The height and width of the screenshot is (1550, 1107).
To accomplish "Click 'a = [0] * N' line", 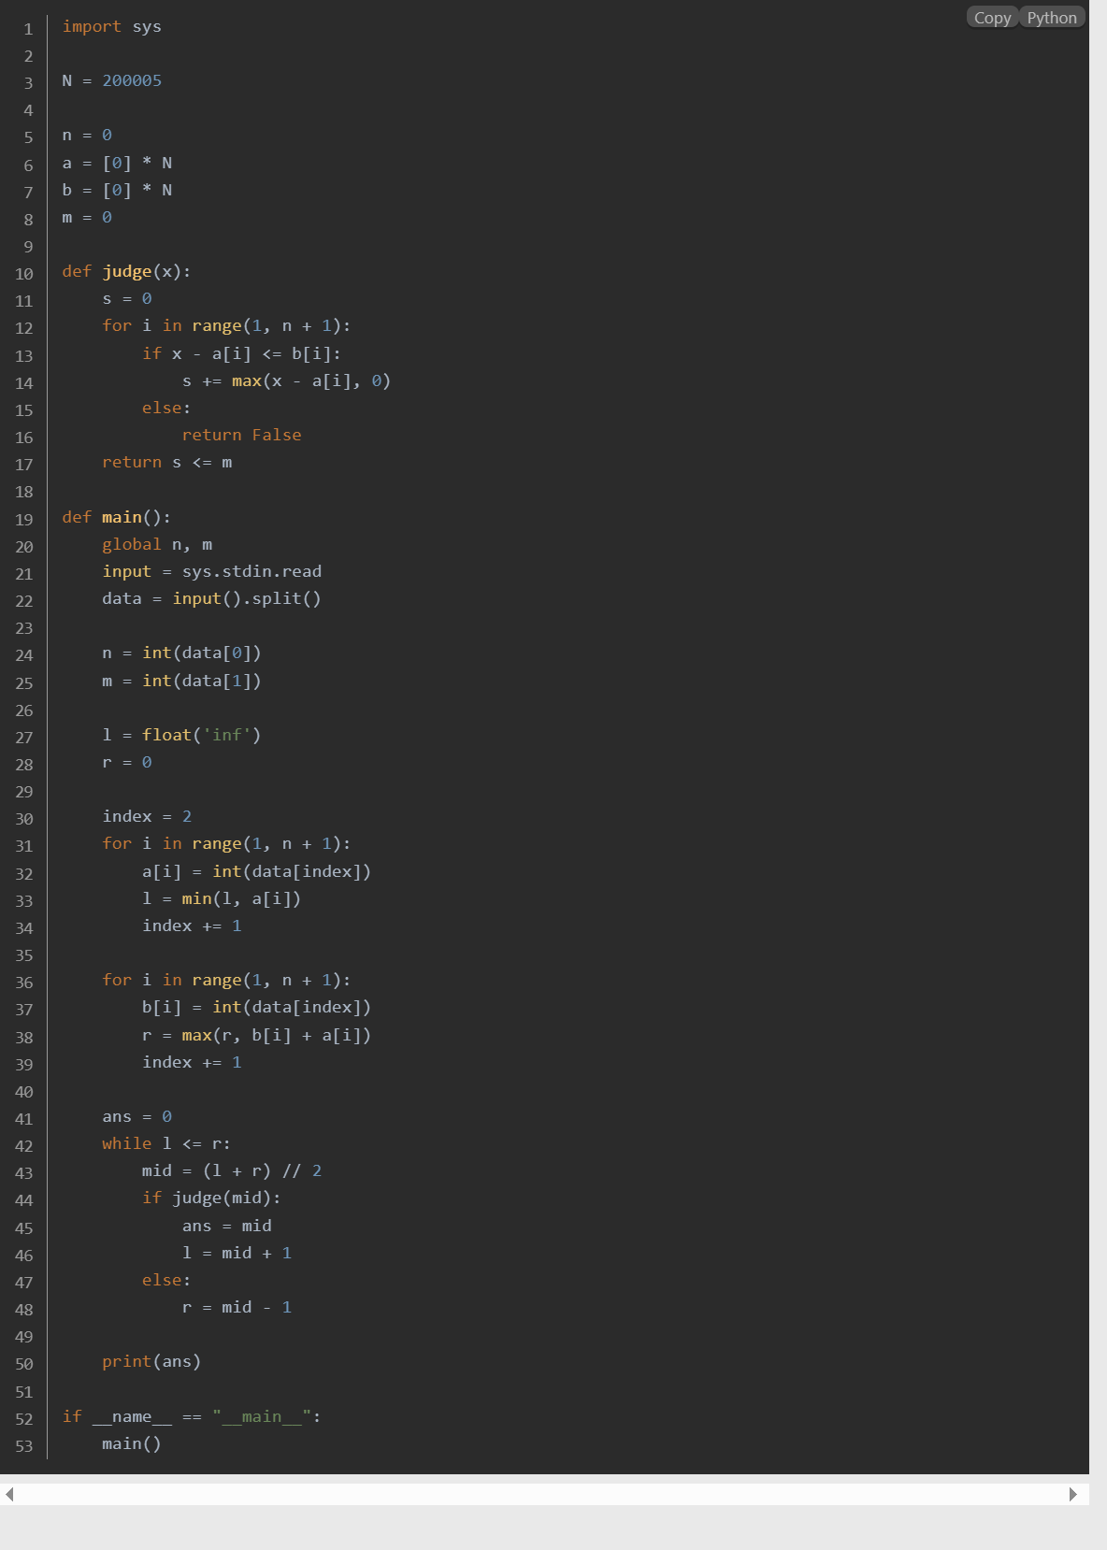I will point(117,163).
